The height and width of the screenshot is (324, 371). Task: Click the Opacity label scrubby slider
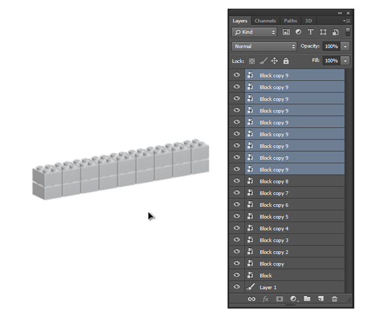click(310, 46)
